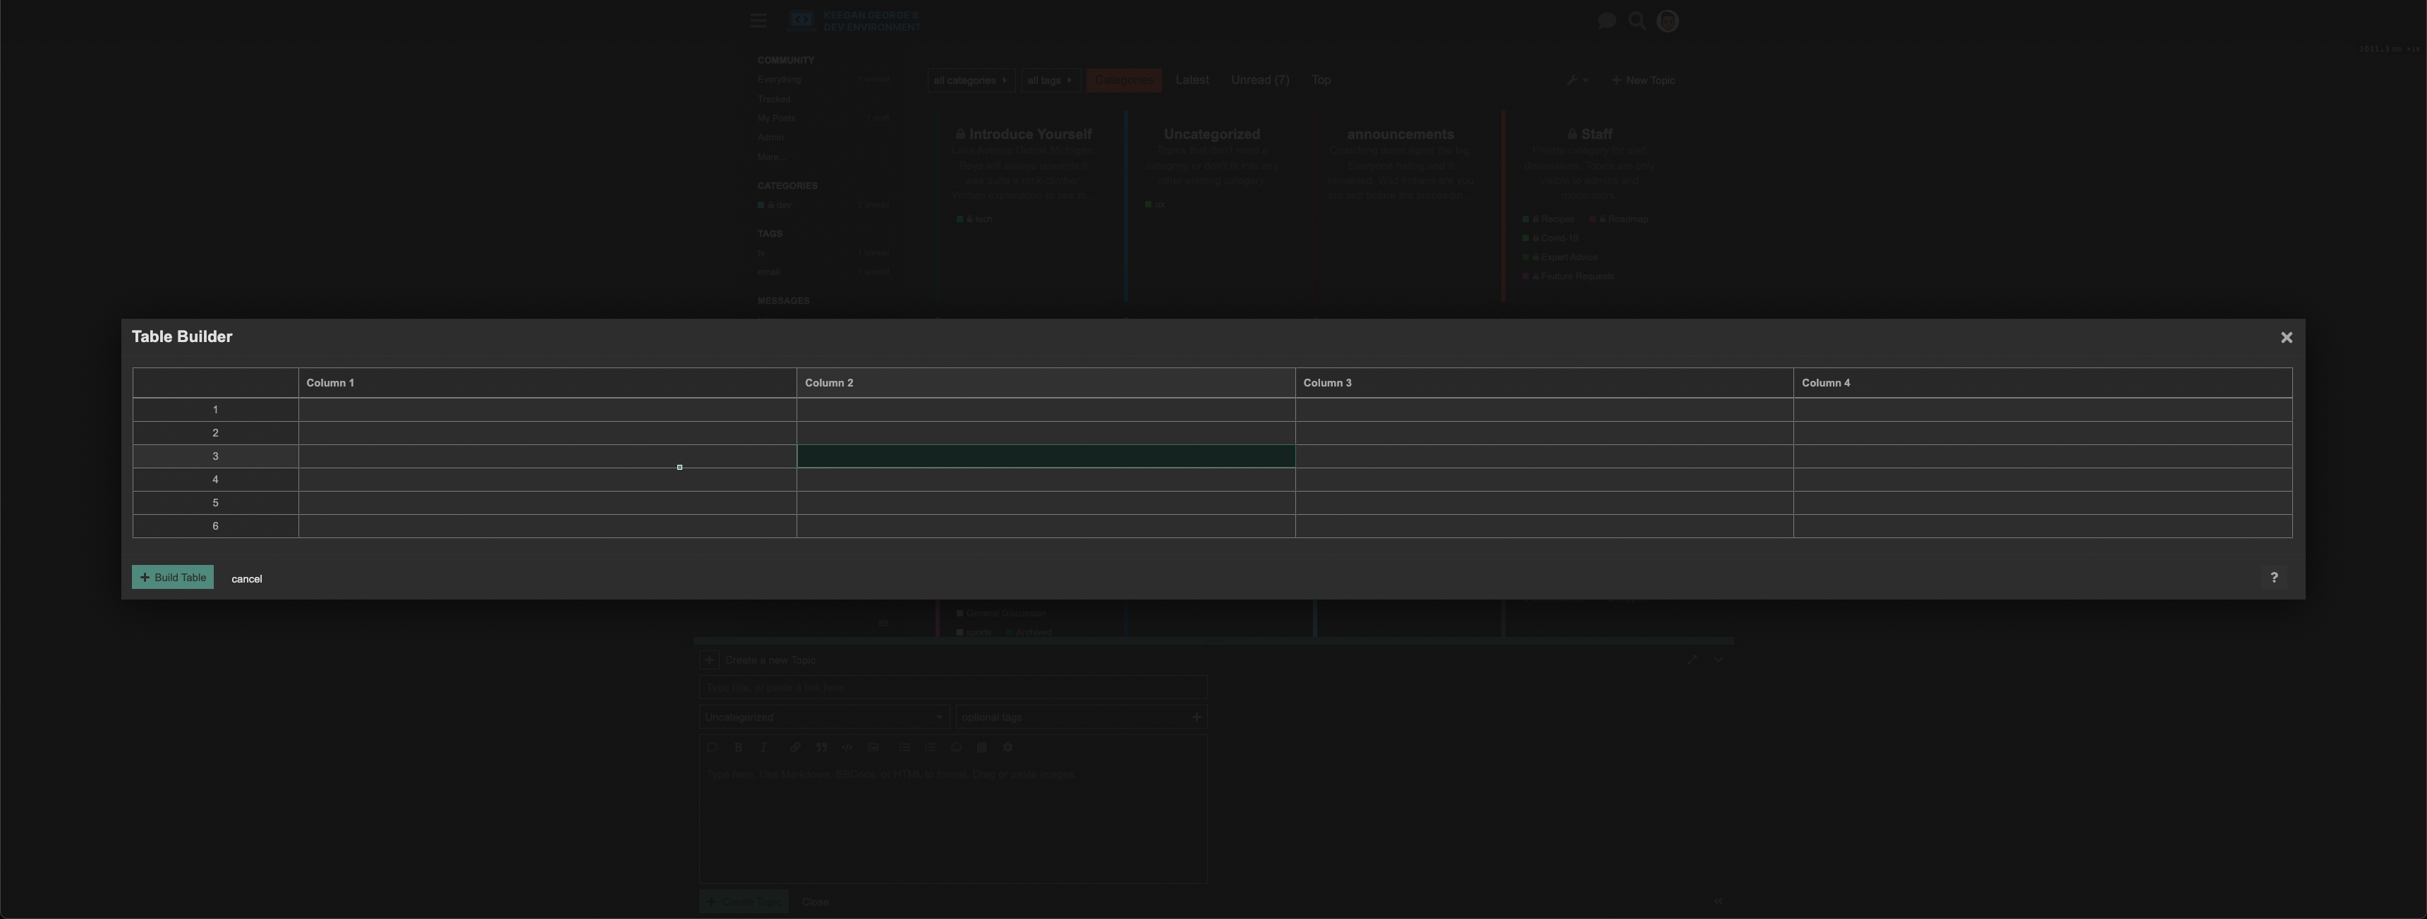Open search with the magnifier icon
Screen dimensions: 2427x919
coord(1638,20)
